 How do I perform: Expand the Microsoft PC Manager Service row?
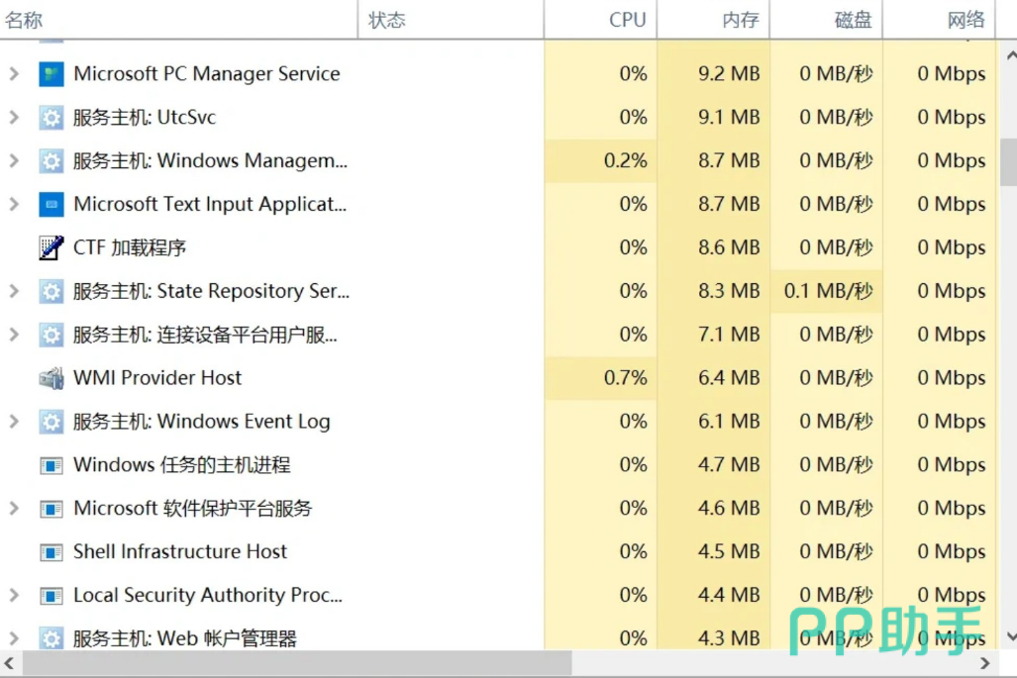coord(14,74)
